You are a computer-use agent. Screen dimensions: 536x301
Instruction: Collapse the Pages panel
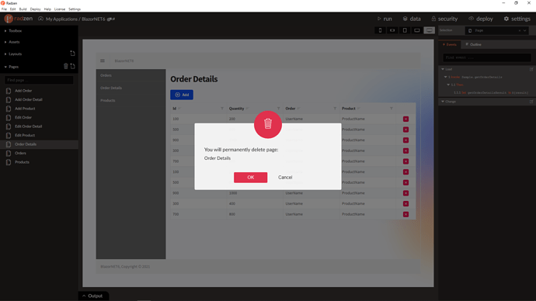[5, 67]
